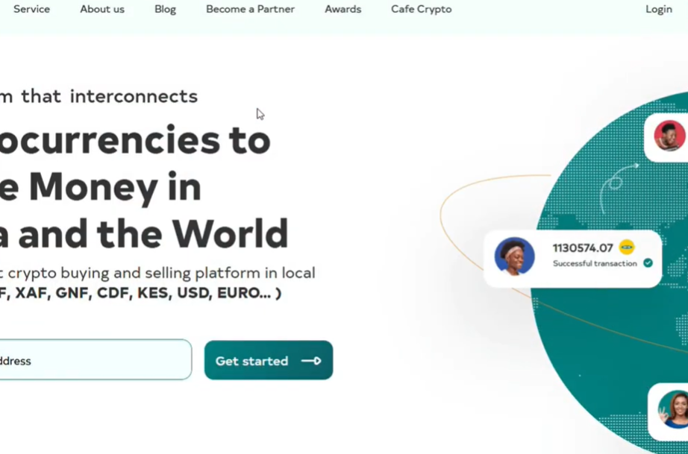688x454 pixels.
Task: Click the yellow MTN logo icon
Action: pos(627,248)
